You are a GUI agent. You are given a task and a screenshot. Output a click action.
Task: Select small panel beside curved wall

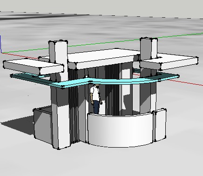click(160, 125)
